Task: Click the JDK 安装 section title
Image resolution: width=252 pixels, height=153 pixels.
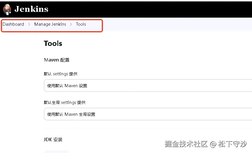Action: tap(53, 139)
